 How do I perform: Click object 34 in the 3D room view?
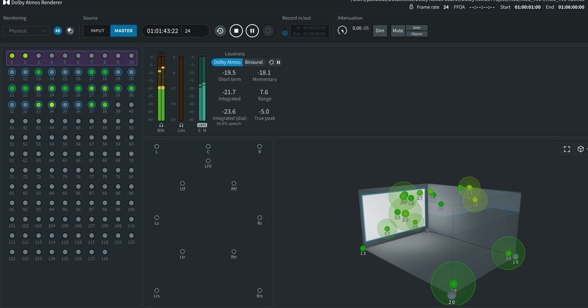475,200
